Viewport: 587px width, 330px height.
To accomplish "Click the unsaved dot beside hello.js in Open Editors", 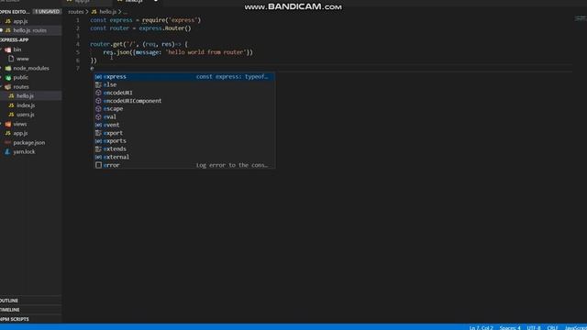I will click(x=2, y=30).
